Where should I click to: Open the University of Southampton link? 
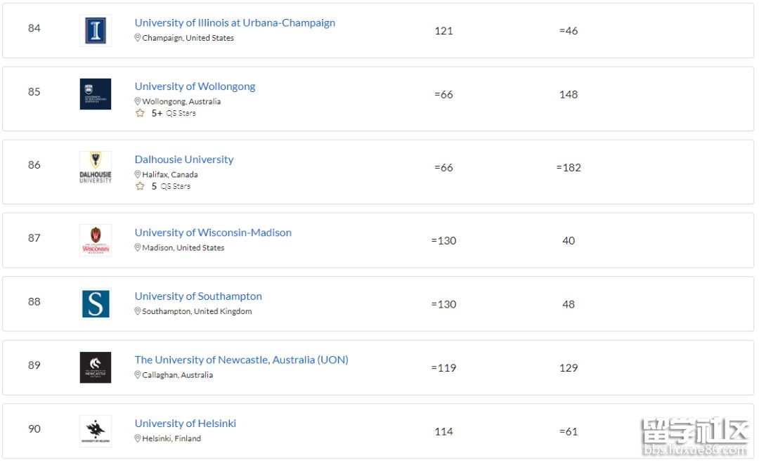point(198,296)
